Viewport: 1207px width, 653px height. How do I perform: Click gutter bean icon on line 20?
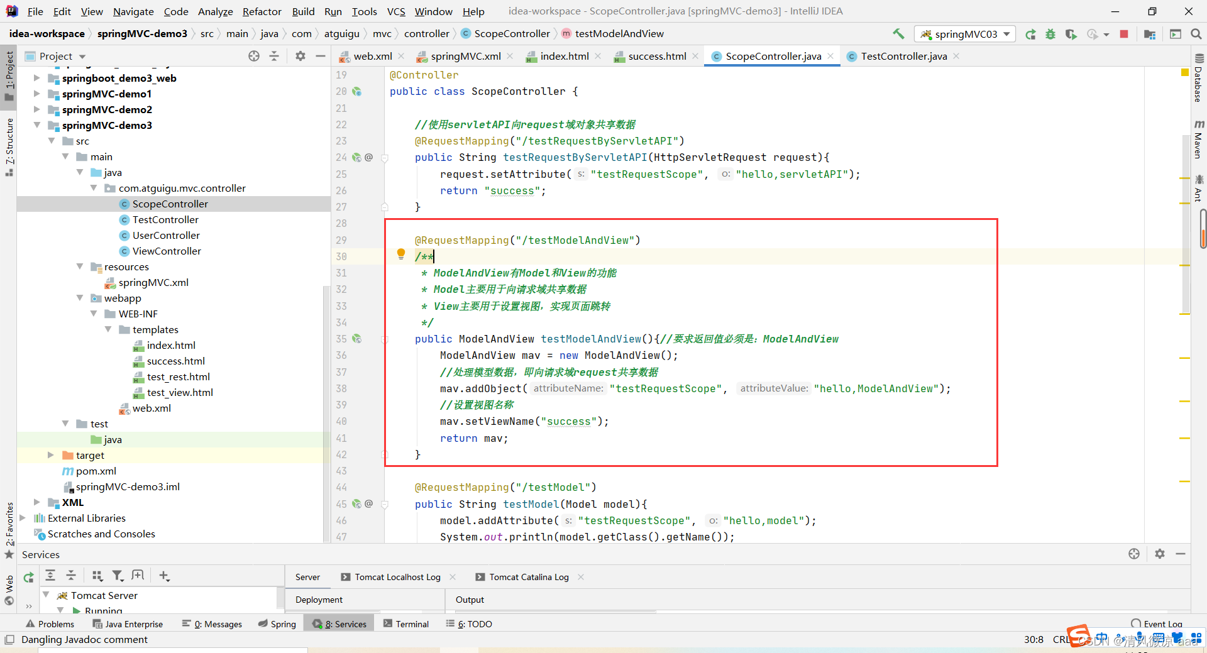tap(357, 92)
